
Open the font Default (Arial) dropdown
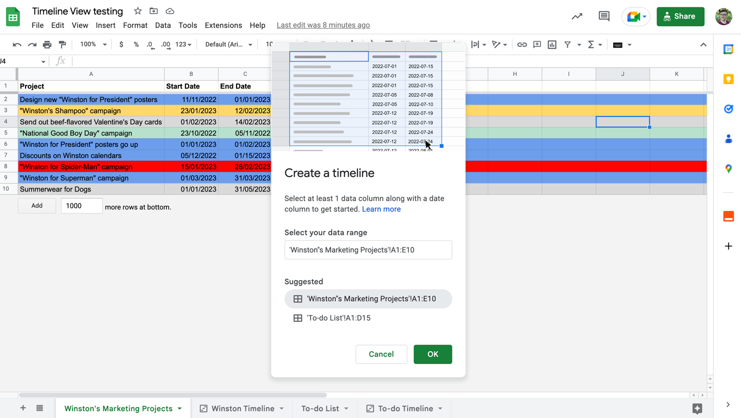pos(229,45)
